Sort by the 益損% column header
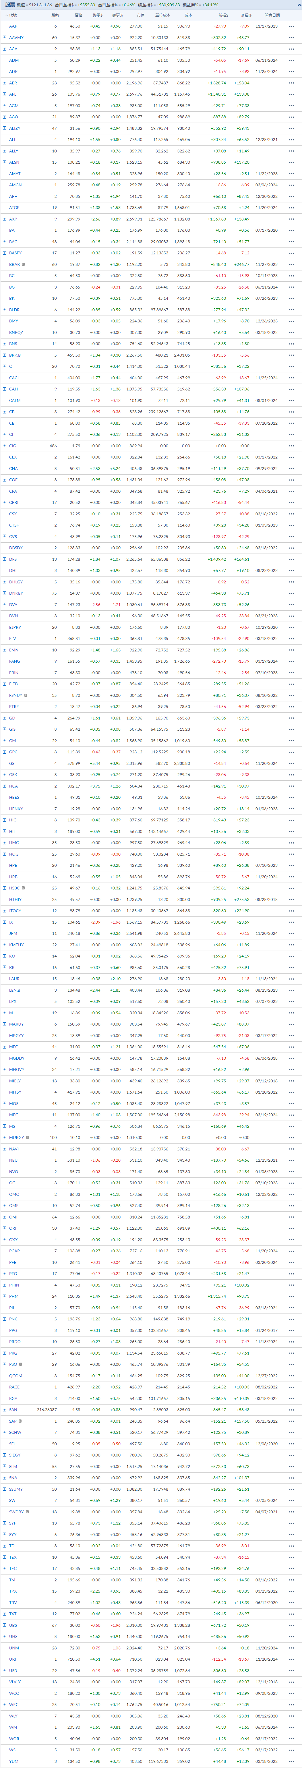Screen dimensions: 302x1768 tap(246, 15)
